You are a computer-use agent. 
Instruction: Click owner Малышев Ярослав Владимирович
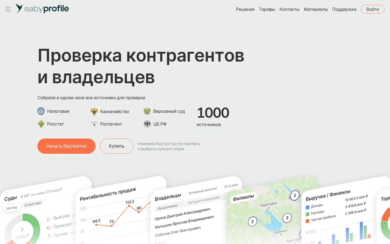tap(184, 222)
